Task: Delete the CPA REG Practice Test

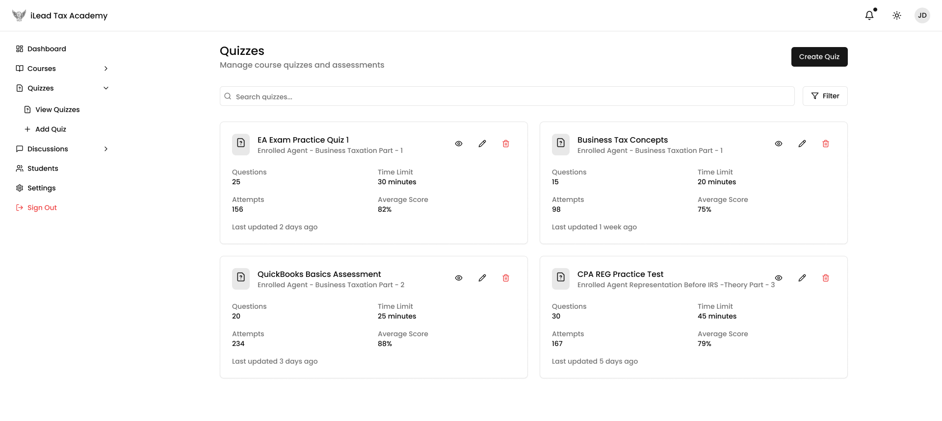Action: click(x=825, y=278)
